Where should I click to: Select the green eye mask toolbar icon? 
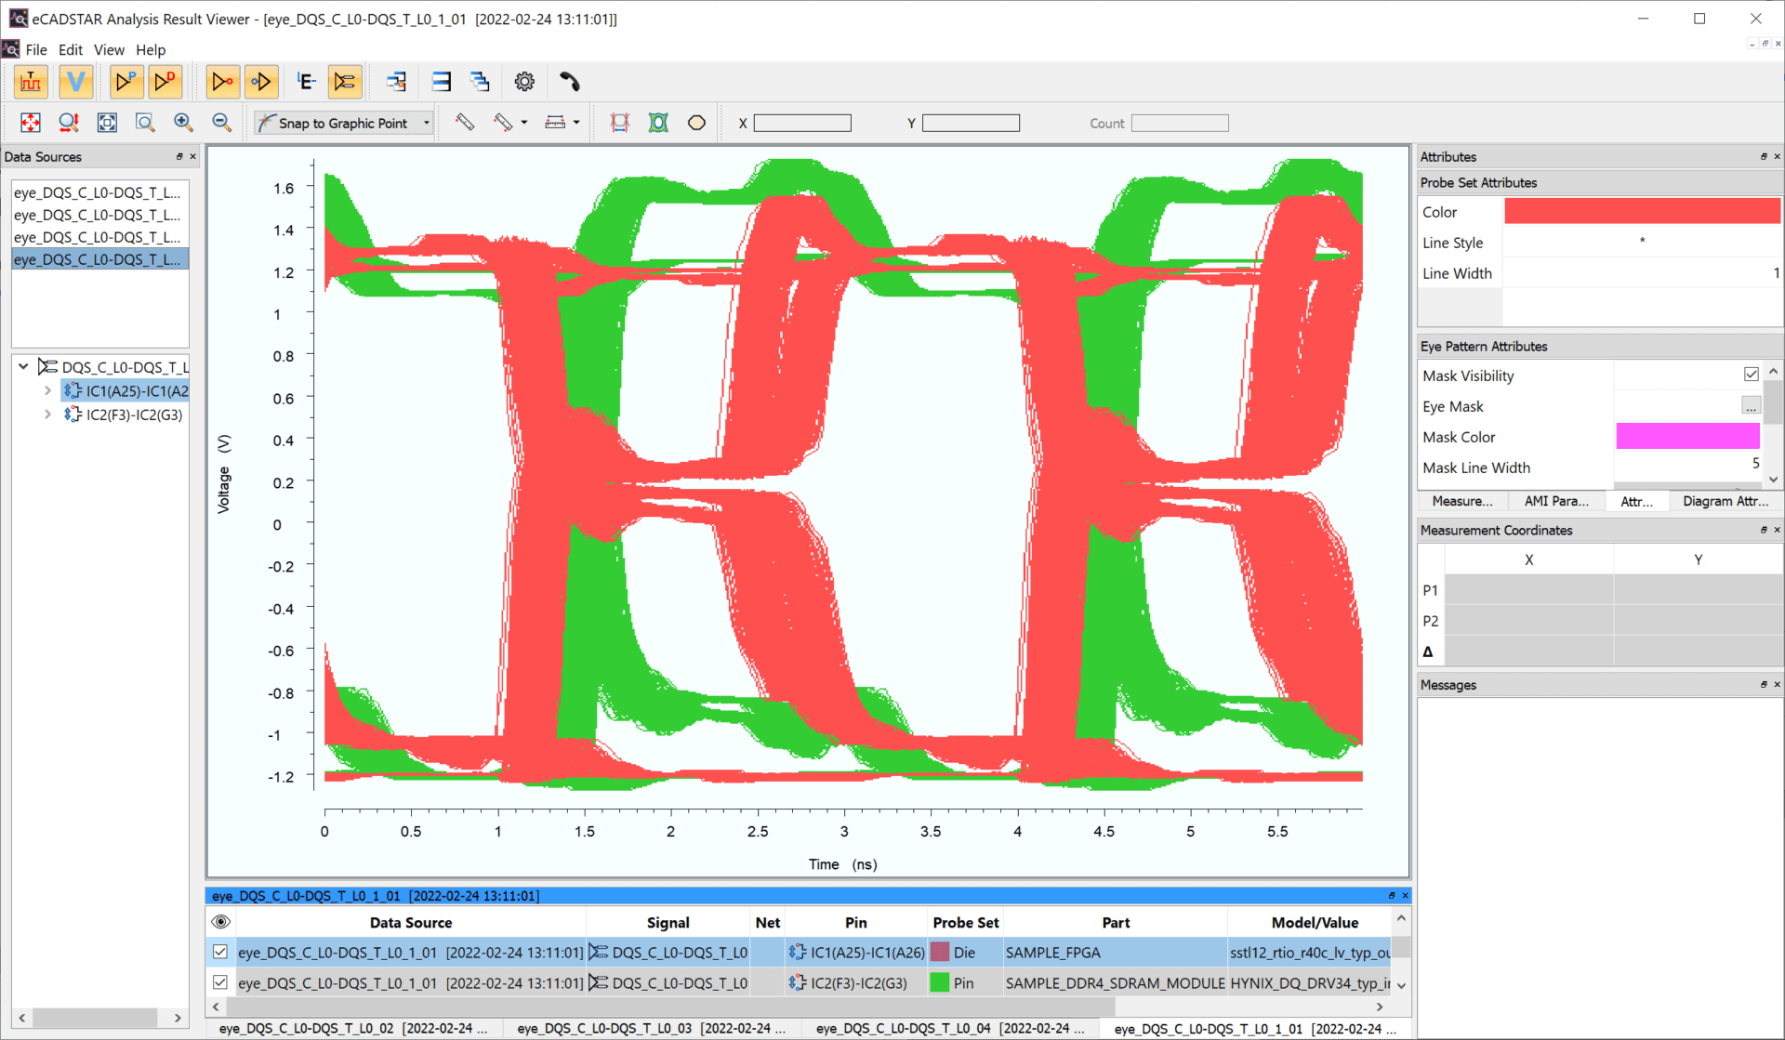(658, 122)
